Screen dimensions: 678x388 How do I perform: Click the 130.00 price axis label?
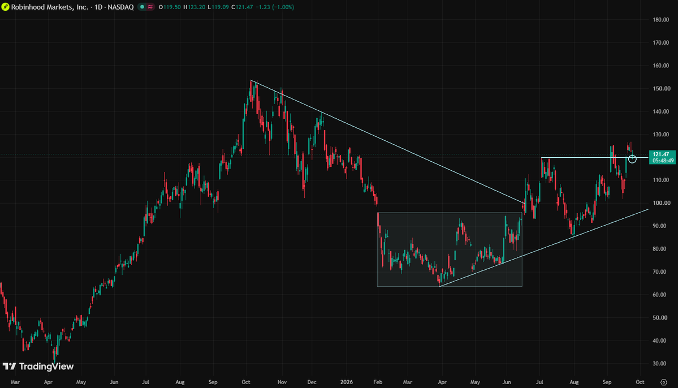660,135
